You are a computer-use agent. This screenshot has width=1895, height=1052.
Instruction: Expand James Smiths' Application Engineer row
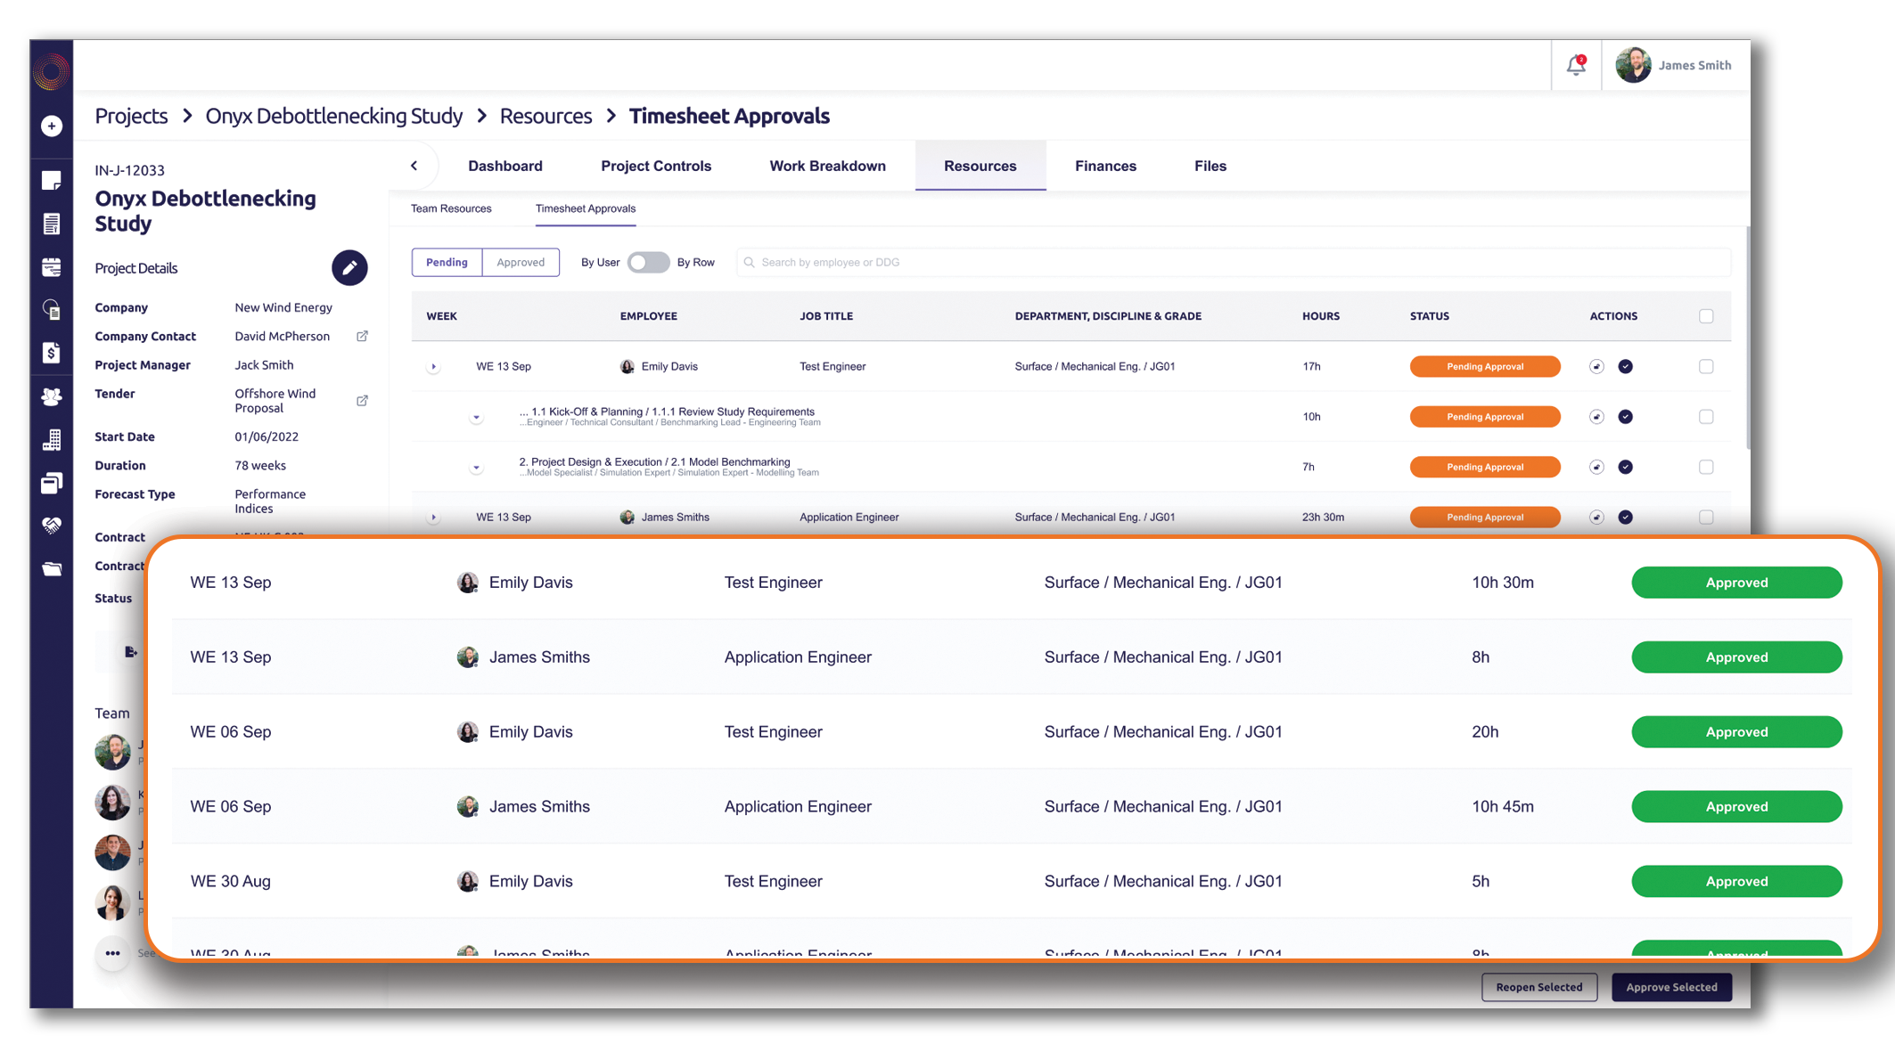point(434,517)
